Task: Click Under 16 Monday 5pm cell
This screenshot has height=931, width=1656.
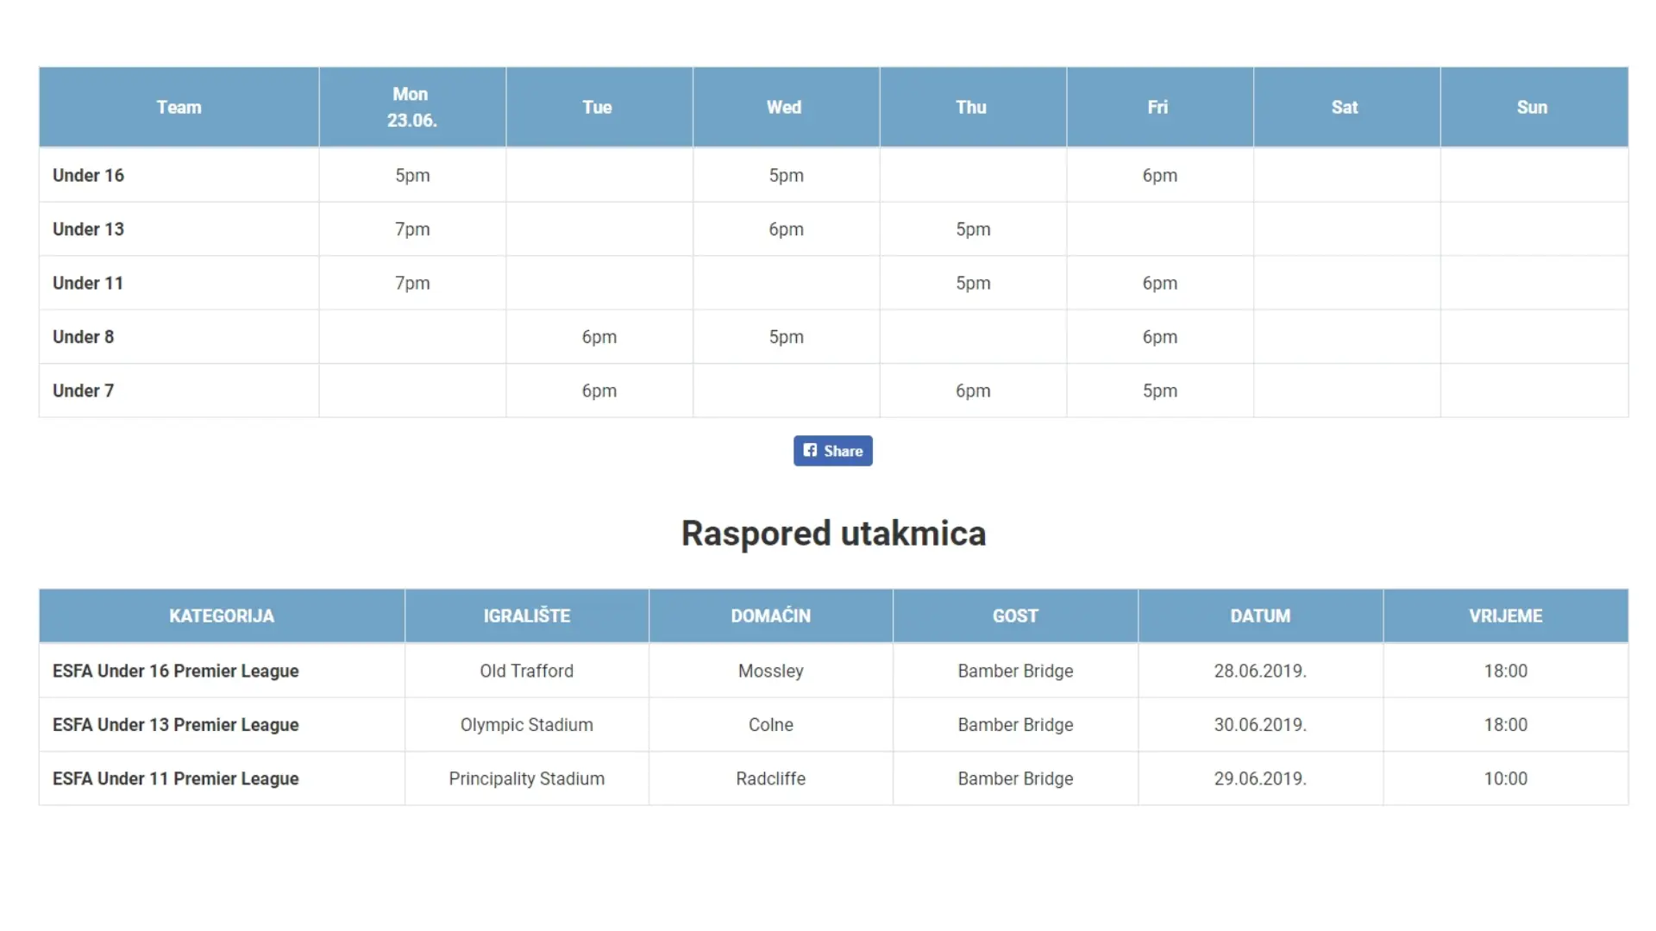Action: (412, 175)
